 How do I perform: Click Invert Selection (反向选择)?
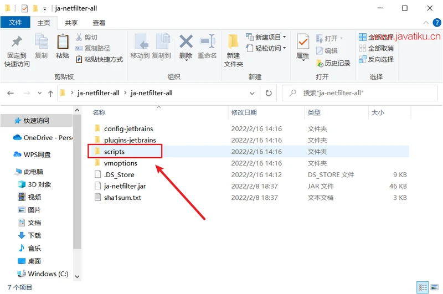[376, 59]
